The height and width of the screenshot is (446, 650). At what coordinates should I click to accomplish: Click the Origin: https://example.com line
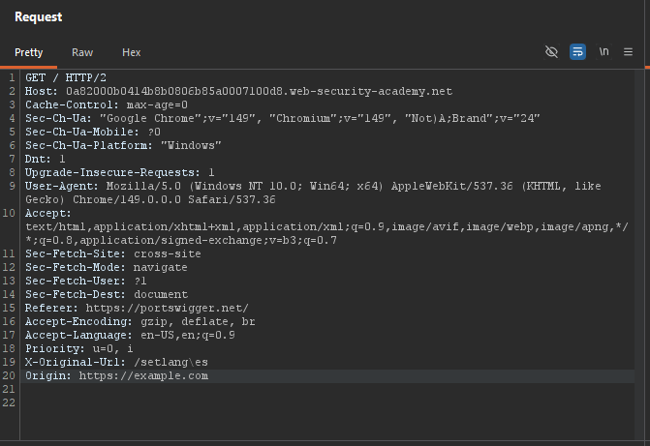pos(117,376)
